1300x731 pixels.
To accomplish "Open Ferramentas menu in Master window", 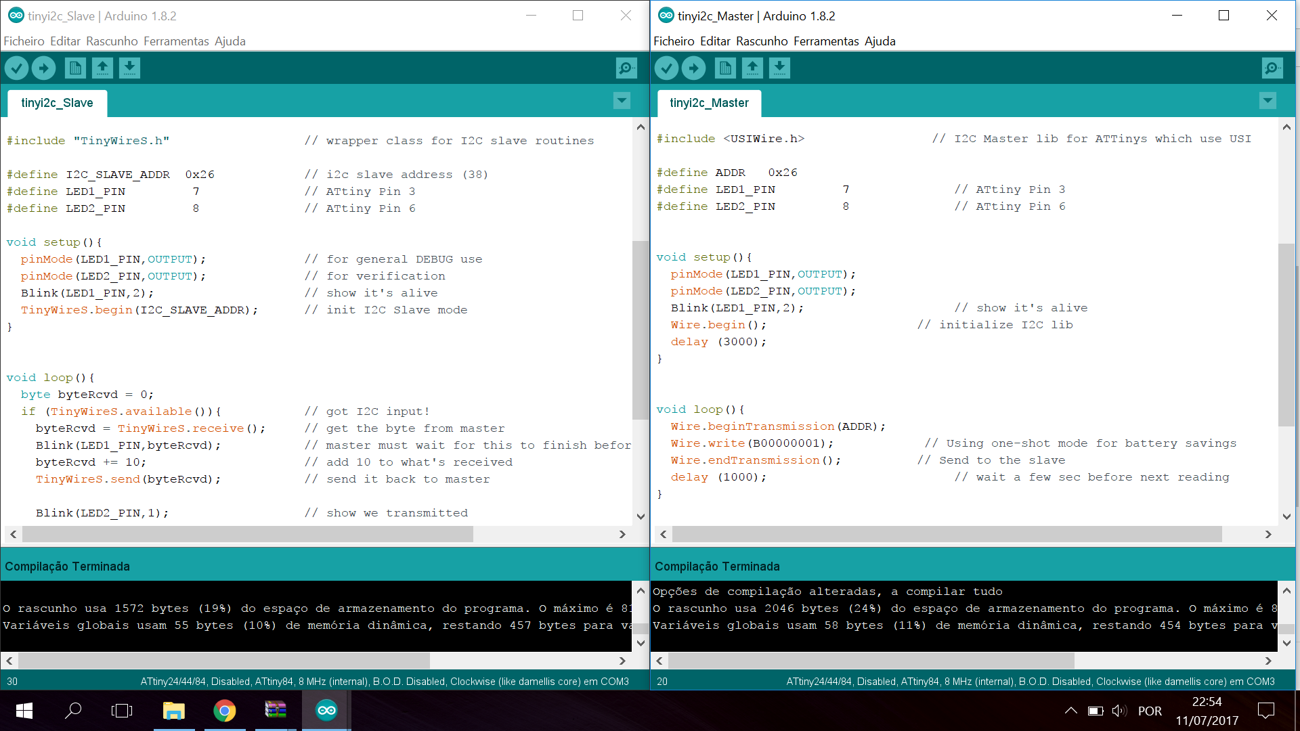I will [x=826, y=41].
